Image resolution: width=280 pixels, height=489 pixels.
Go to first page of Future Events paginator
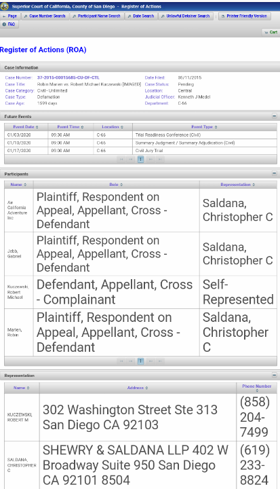click(x=121, y=160)
